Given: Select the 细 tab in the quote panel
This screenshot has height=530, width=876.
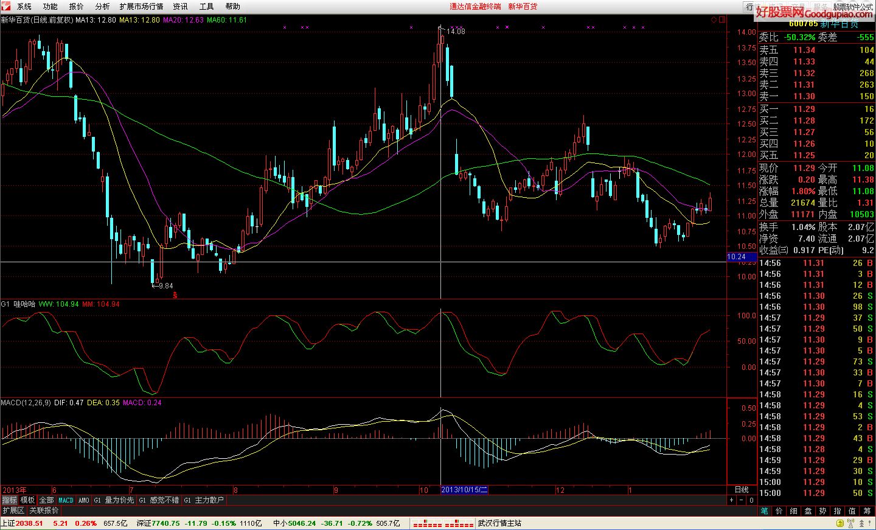Looking at the screenshot, I should [794, 511].
